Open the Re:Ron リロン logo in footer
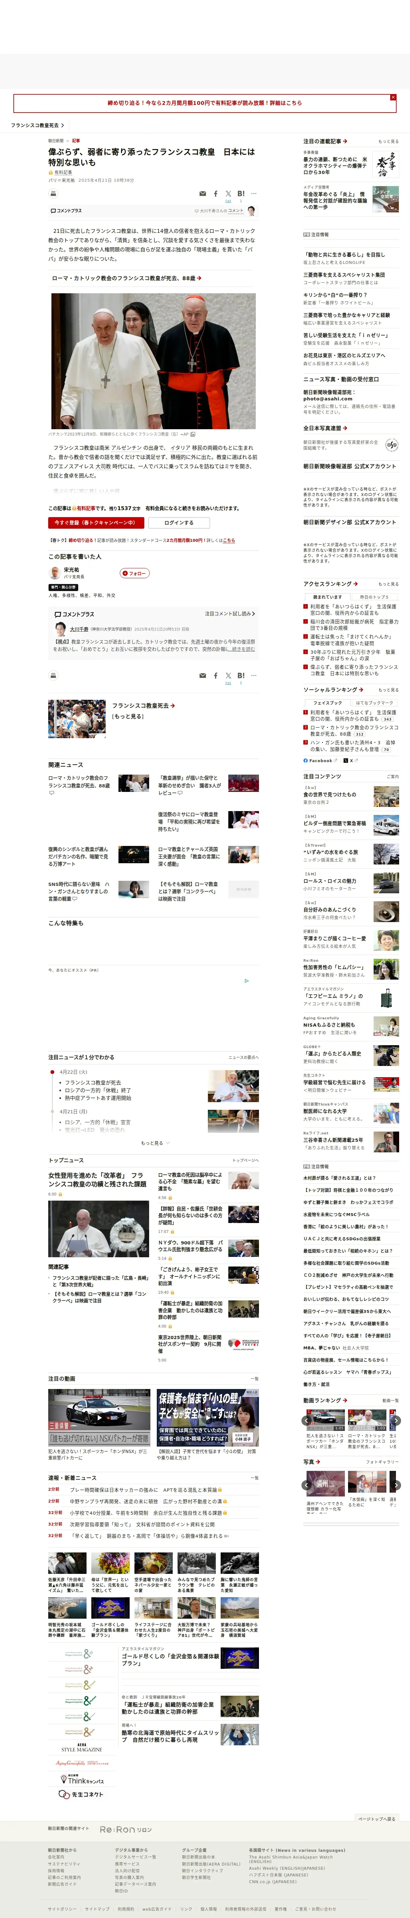The image size is (410, 1918). pos(125,1829)
